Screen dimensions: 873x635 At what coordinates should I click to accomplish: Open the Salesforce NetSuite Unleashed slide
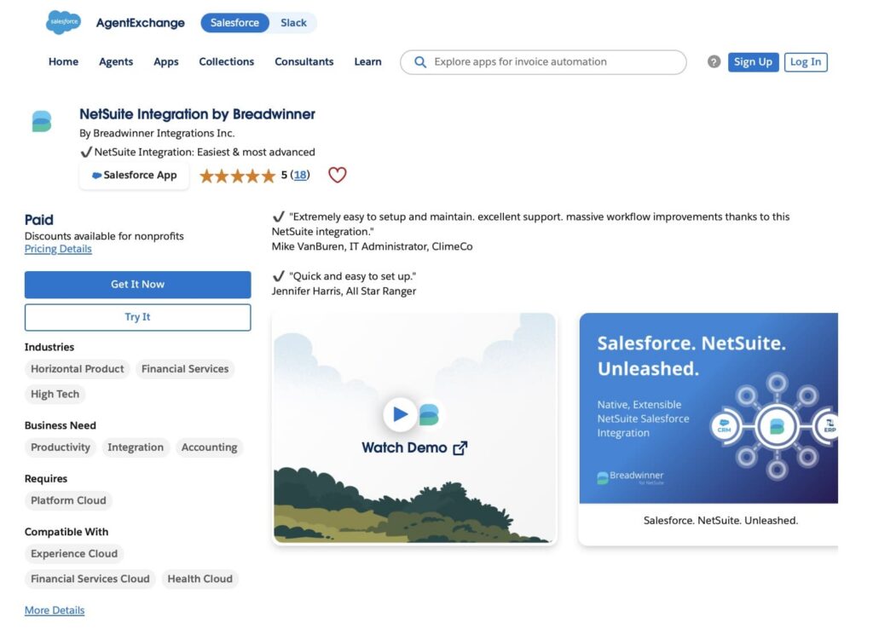(x=708, y=408)
